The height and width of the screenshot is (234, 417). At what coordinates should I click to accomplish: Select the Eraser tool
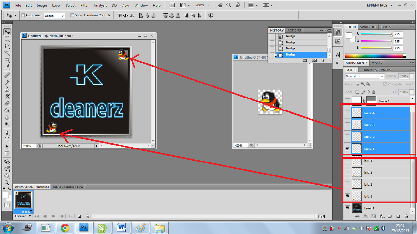click(7, 103)
